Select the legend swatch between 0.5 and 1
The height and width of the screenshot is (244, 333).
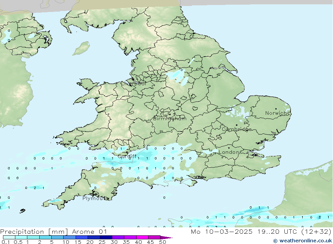click(21, 237)
